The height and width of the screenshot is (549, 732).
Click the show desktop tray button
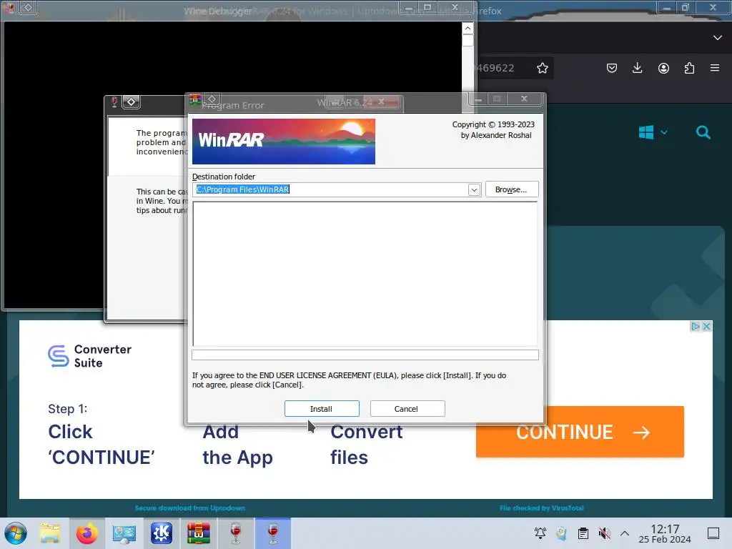pos(713,533)
